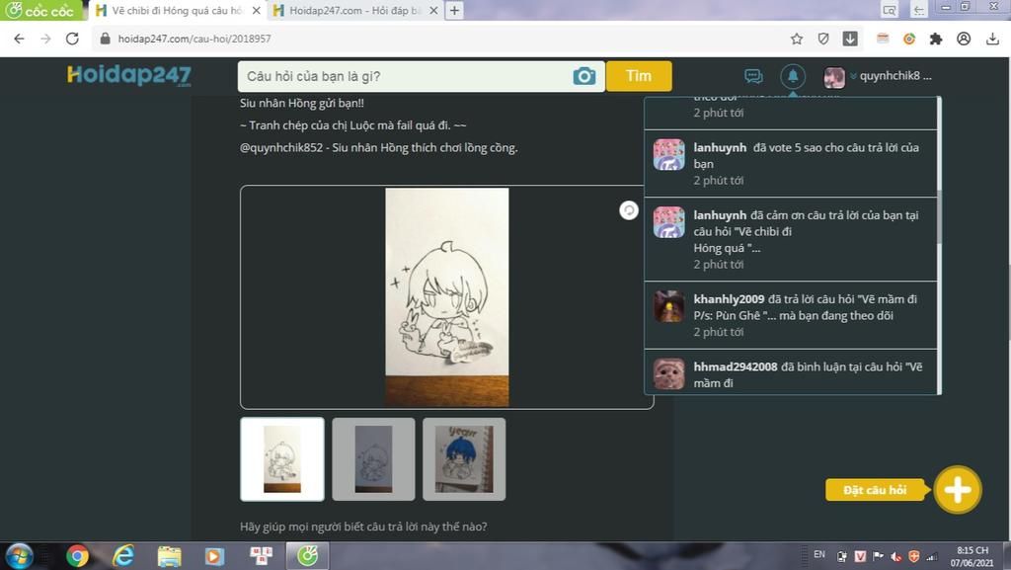The height and width of the screenshot is (570, 1011).
Task: Click the volume icon in the system tray
Action: pyautogui.click(x=895, y=556)
